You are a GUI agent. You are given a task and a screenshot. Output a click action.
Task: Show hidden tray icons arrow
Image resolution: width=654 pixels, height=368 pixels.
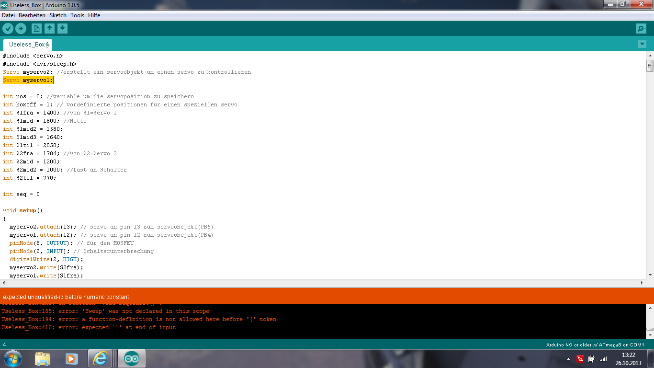pyautogui.click(x=568, y=359)
